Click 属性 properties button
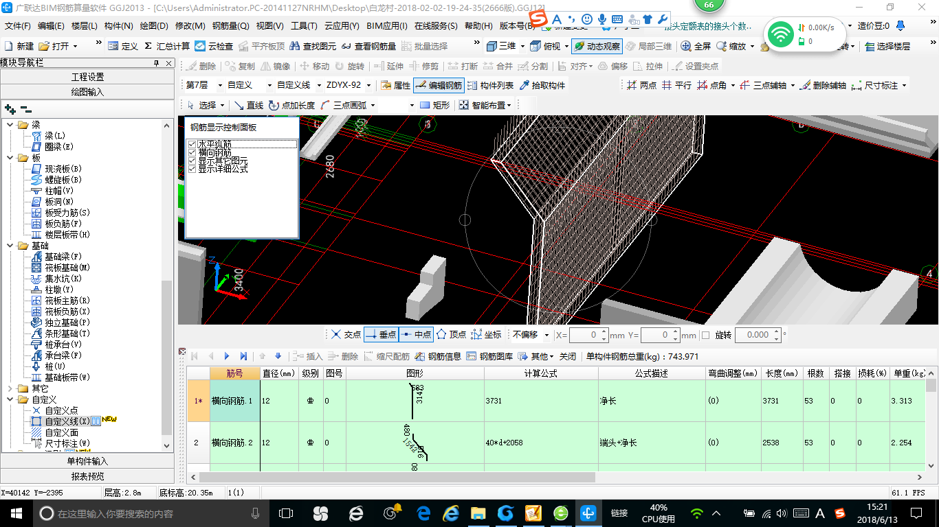This screenshot has height=527, width=939. coord(395,86)
